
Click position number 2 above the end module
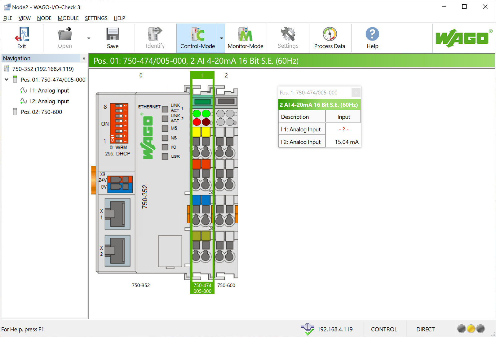[x=226, y=75]
